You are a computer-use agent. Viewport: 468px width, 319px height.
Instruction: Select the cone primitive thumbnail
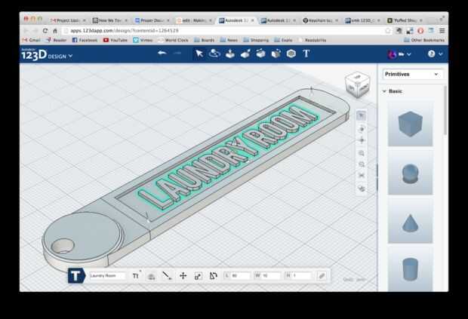point(410,219)
